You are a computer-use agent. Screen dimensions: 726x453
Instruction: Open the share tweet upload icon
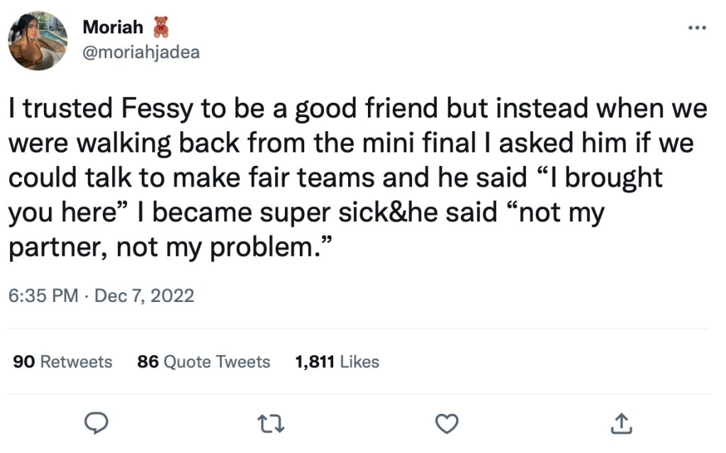coord(621,423)
